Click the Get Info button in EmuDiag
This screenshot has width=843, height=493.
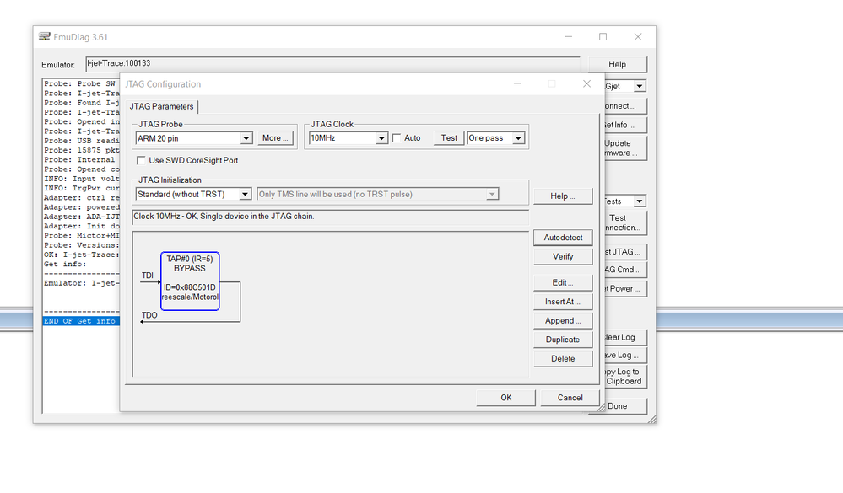click(625, 125)
